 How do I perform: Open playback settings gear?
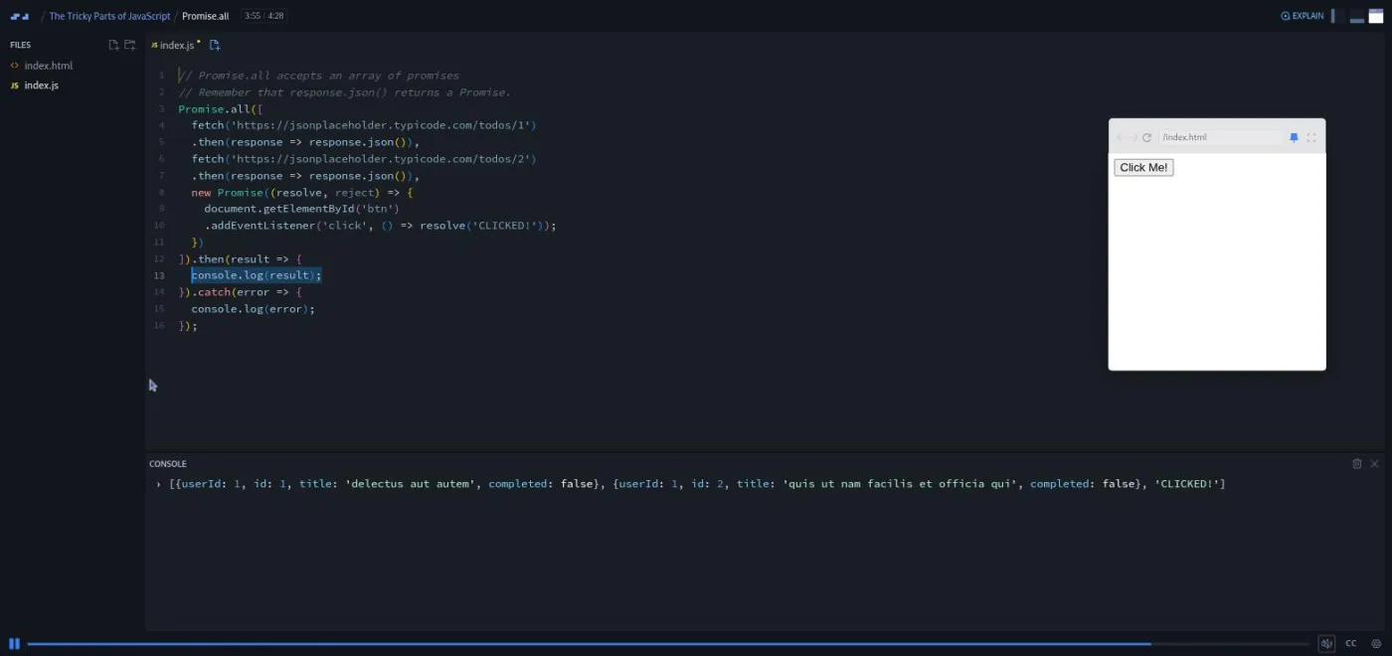click(x=1376, y=644)
